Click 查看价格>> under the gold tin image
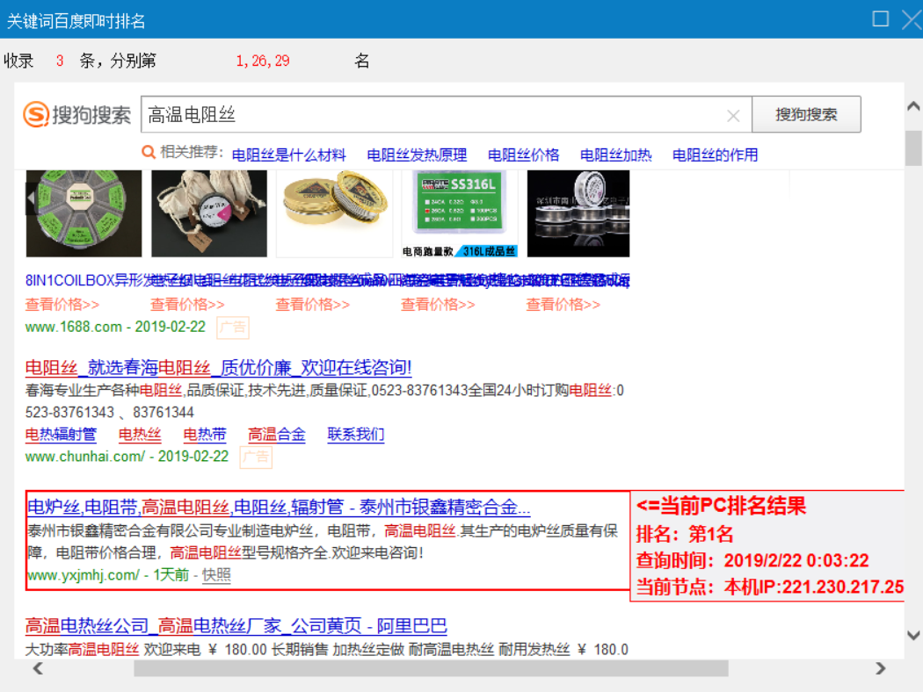Viewport: 923px width, 692px height. coord(313,305)
